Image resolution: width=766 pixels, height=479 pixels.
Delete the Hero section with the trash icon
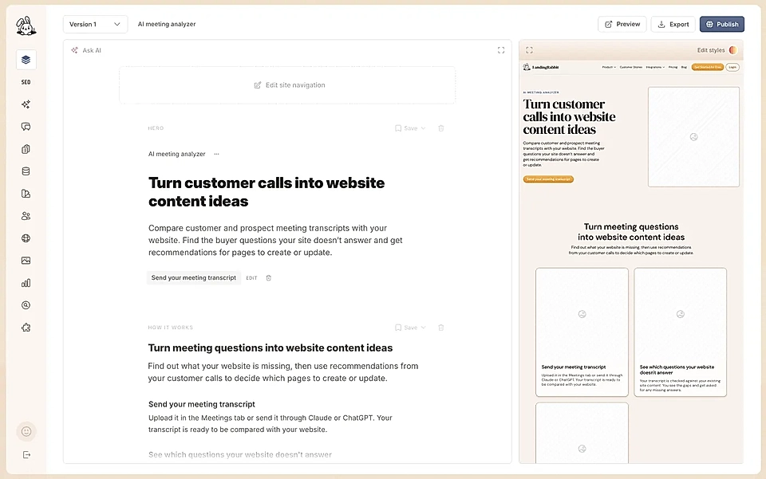coord(441,128)
